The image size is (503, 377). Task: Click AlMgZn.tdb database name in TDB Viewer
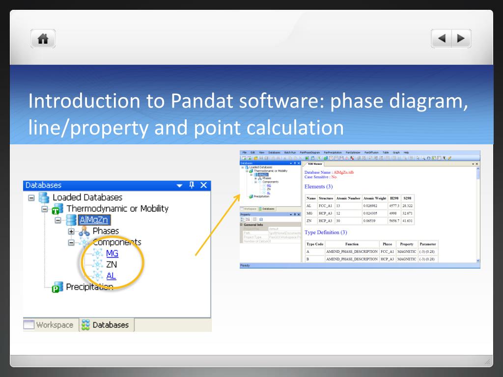point(343,172)
